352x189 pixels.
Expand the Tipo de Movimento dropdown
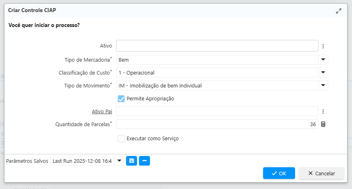point(323,86)
